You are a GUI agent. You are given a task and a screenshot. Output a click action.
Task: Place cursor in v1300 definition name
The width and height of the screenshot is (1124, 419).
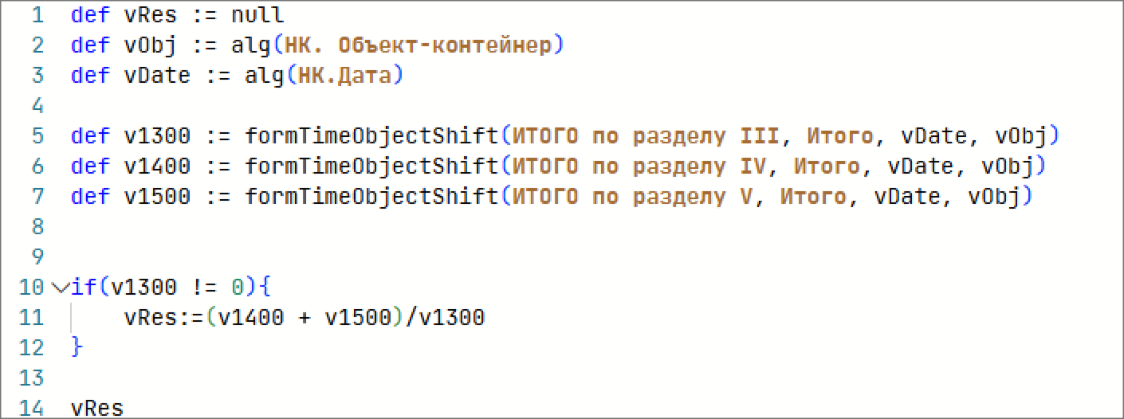click(x=157, y=136)
